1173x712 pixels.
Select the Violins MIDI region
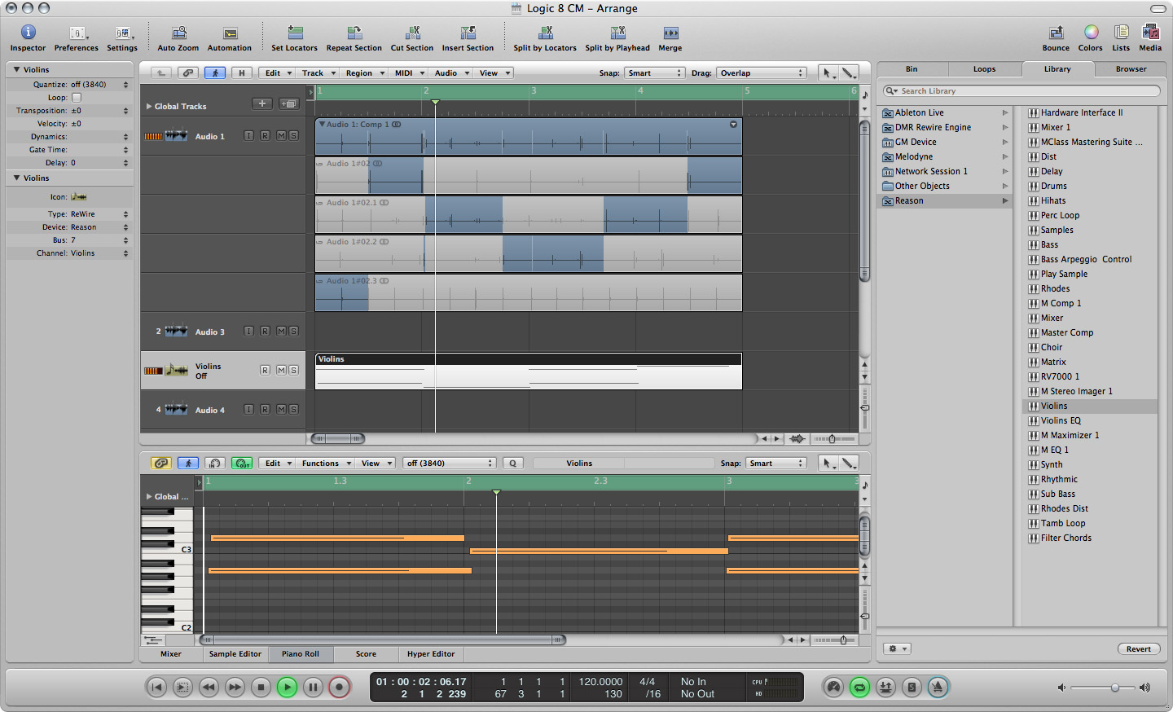528,371
